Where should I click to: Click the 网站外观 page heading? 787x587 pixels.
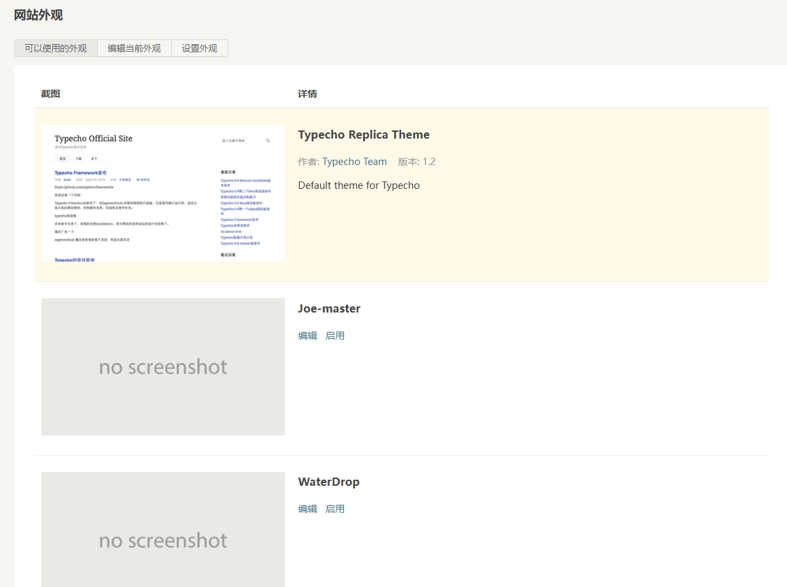point(38,15)
